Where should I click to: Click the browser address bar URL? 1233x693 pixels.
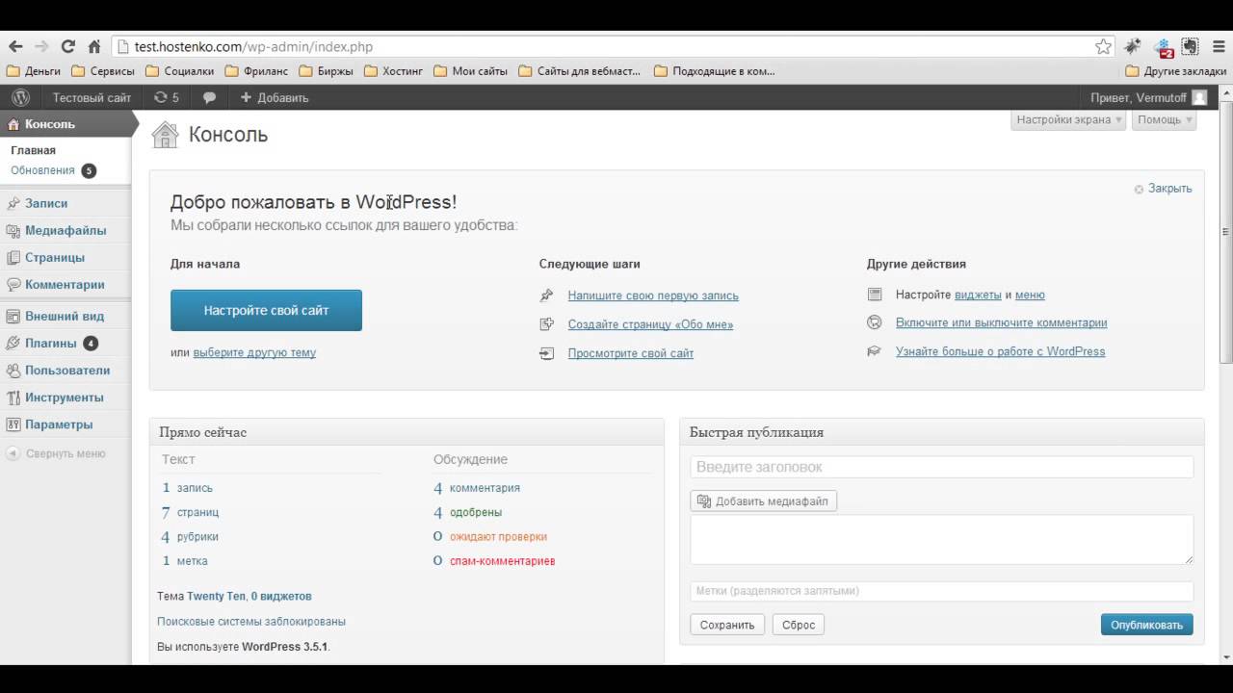point(253,46)
